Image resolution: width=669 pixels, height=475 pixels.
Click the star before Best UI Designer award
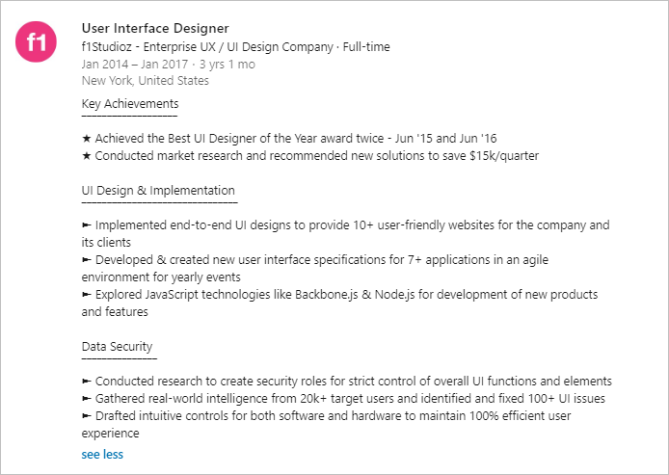[x=87, y=139]
